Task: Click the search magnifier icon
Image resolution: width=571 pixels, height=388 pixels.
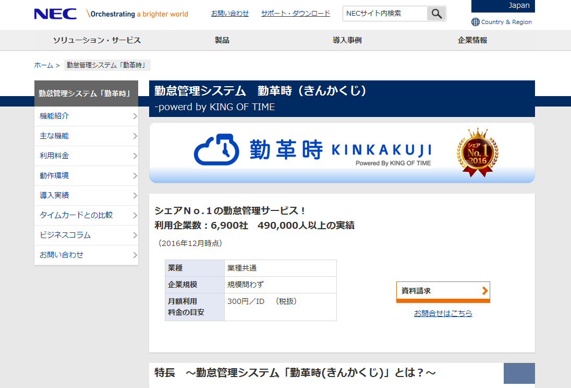Action: click(436, 14)
